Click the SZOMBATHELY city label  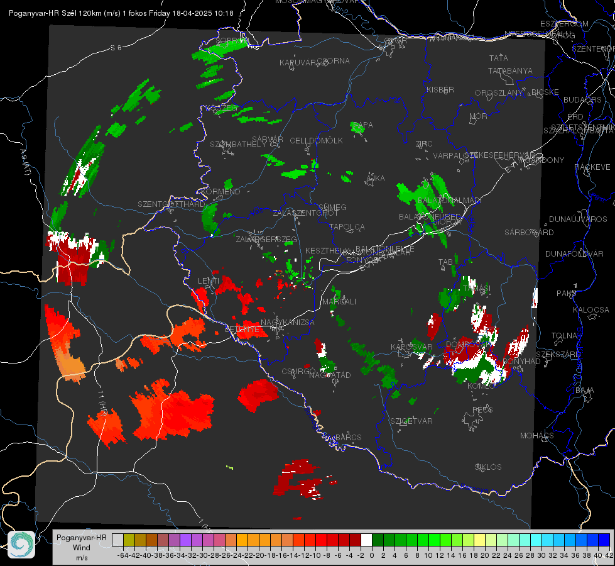[x=237, y=144]
